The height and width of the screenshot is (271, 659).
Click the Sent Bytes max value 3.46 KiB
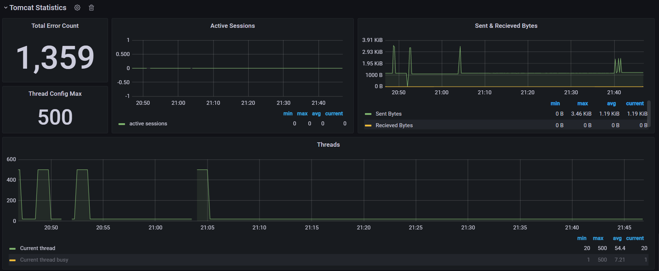(x=581, y=114)
